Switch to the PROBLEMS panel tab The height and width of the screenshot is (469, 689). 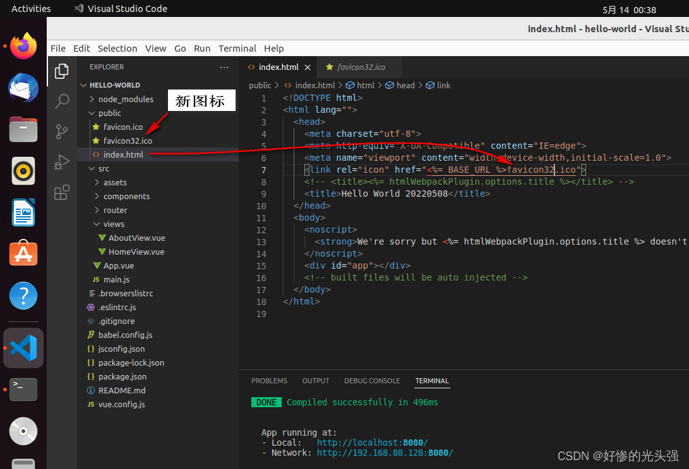click(x=269, y=381)
